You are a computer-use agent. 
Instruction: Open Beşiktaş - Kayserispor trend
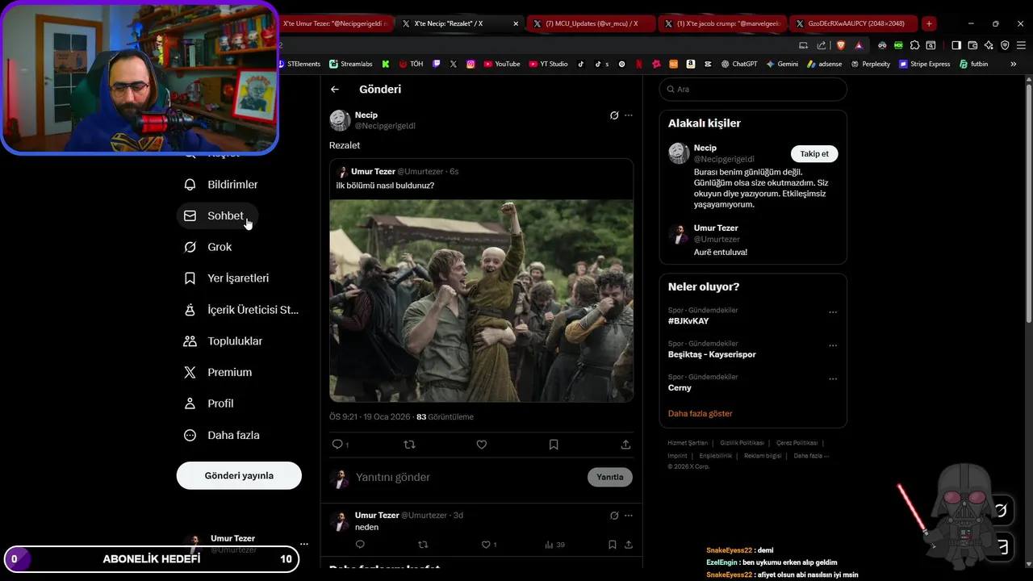pyautogui.click(x=712, y=354)
